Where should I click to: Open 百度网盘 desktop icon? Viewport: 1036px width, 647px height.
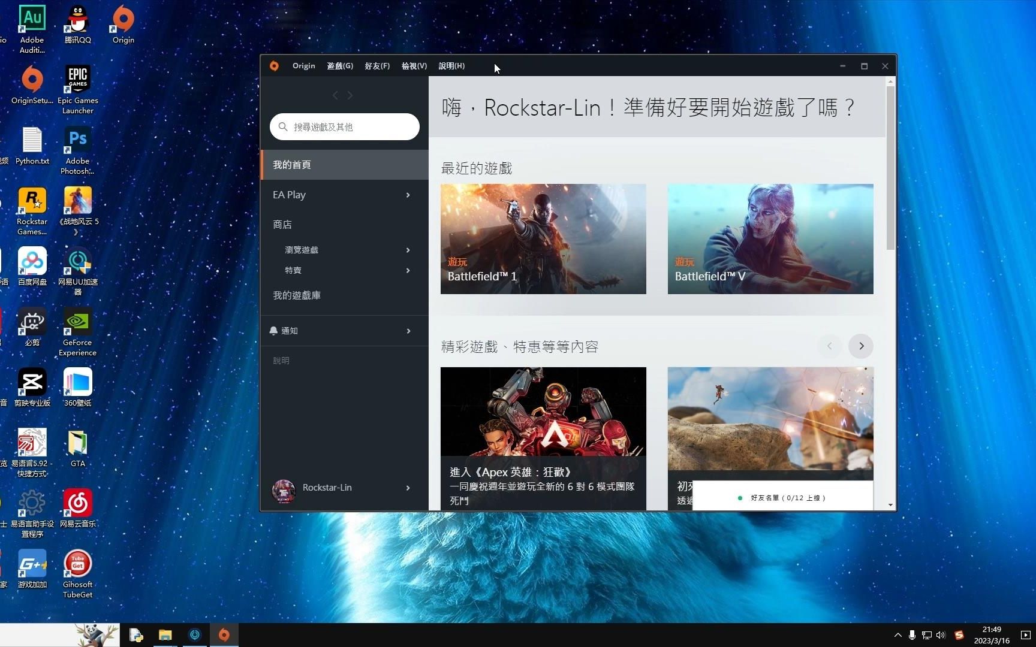click(32, 267)
